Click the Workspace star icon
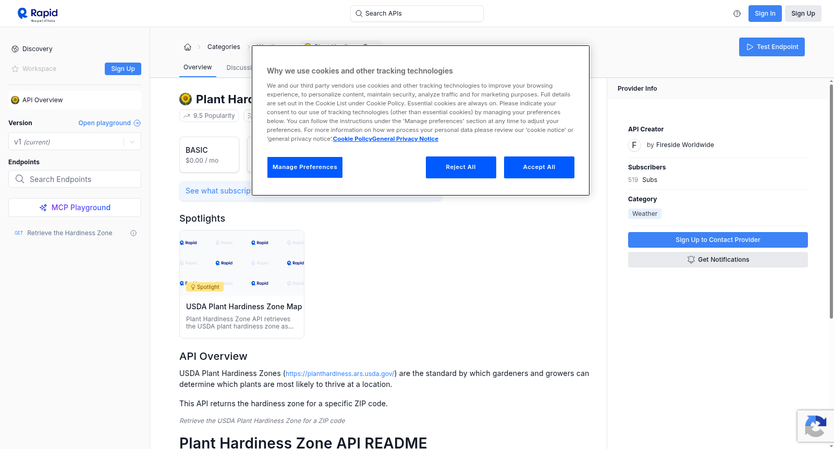834x449 pixels. point(15,69)
